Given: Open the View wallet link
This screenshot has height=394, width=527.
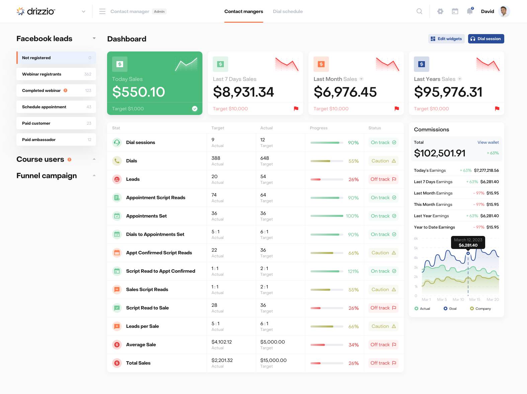Looking at the screenshot, I should click(x=488, y=142).
